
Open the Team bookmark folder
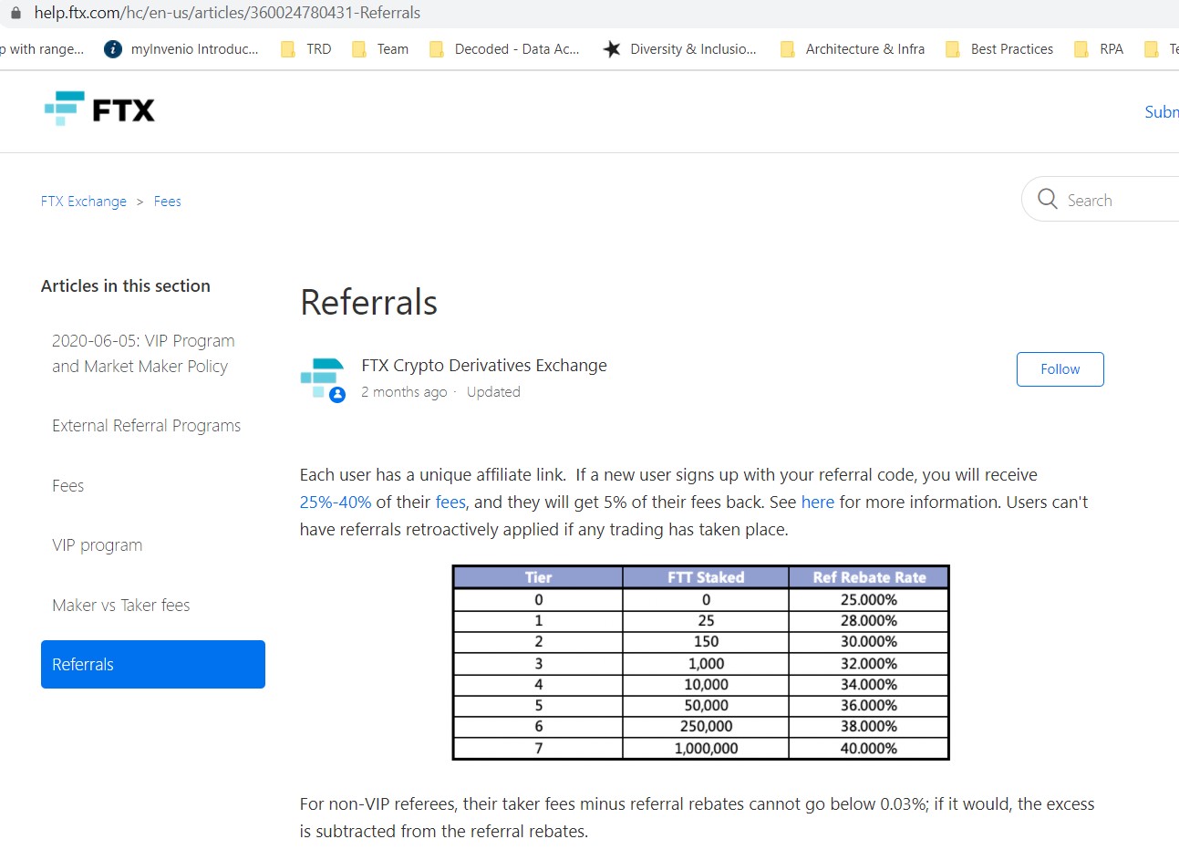click(x=380, y=49)
